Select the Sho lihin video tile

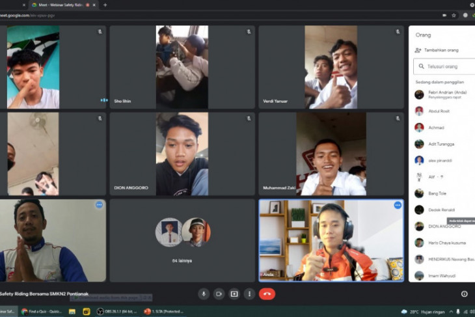[x=182, y=67]
